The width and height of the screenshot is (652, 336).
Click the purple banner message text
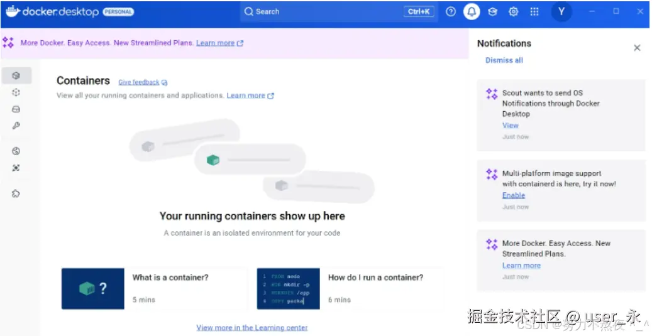tap(107, 43)
